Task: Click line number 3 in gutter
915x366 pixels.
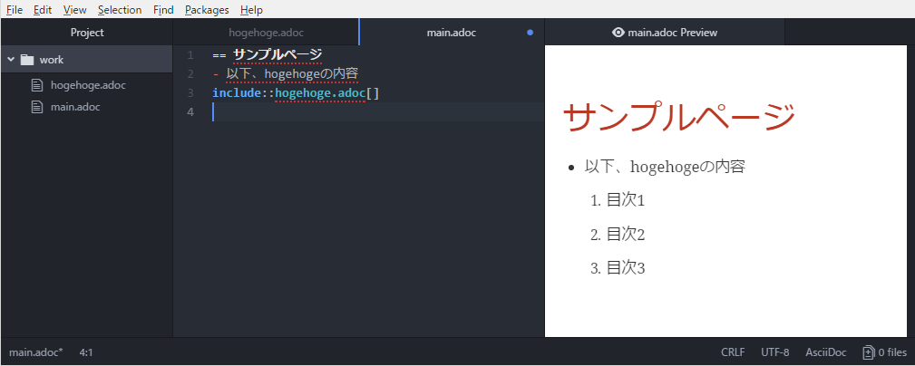Action: point(190,93)
